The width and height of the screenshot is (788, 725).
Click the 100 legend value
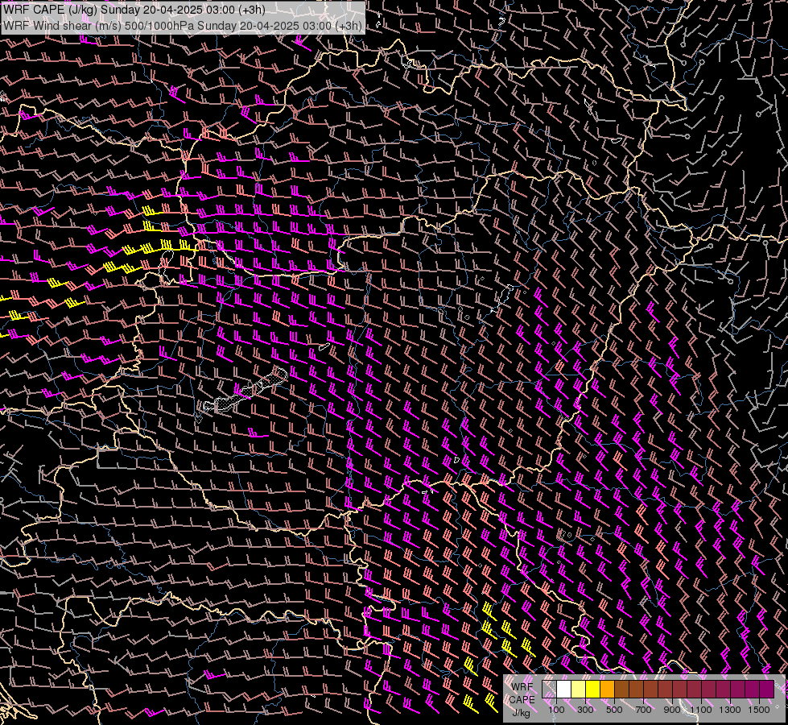point(556,710)
